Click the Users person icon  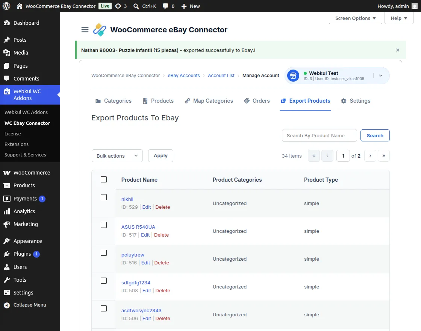pyautogui.click(x=7, y=267)
